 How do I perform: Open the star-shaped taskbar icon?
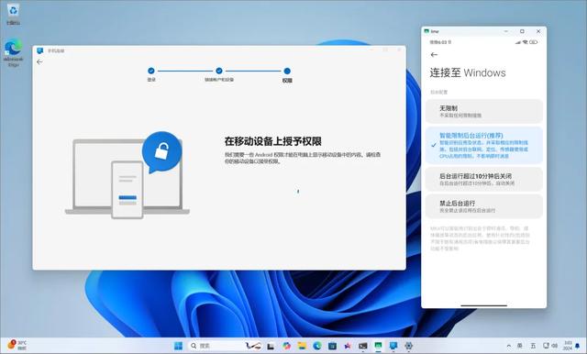tap(348, 346)
